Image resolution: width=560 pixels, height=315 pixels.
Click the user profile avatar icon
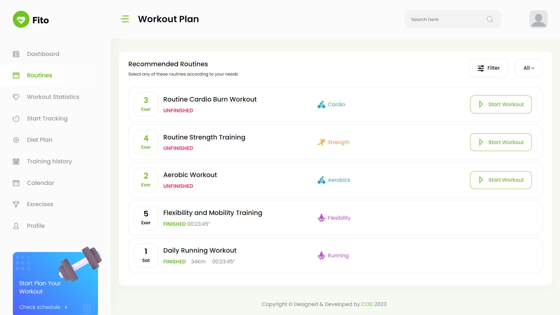click(x=538, y=19)
